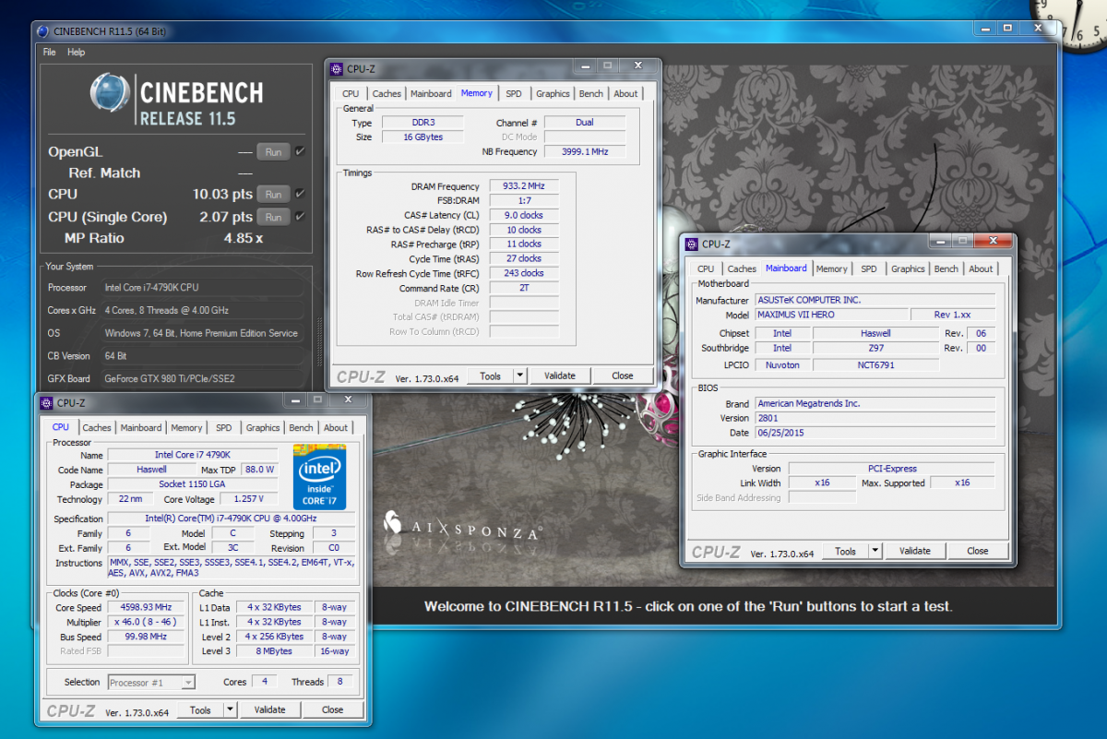Click the Cinebench sphere logo
This screenshot has width=1107, height=739.
(x=109, y=94)
